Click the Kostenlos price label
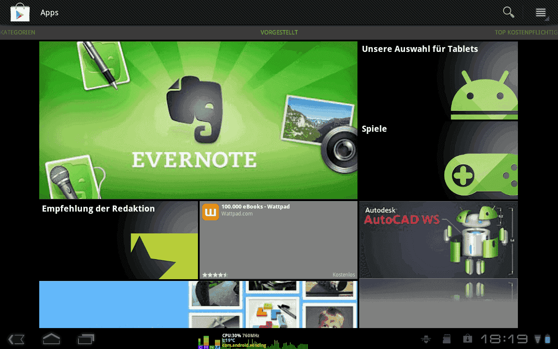558x349 pixels. coord(344,275)
